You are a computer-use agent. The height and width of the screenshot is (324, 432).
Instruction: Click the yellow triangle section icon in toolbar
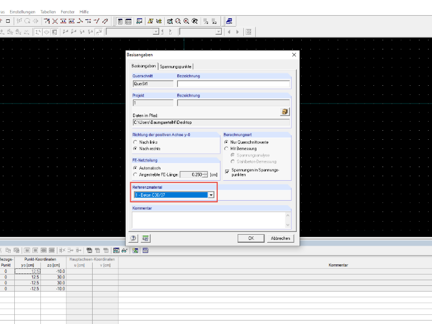click(151, 21)
